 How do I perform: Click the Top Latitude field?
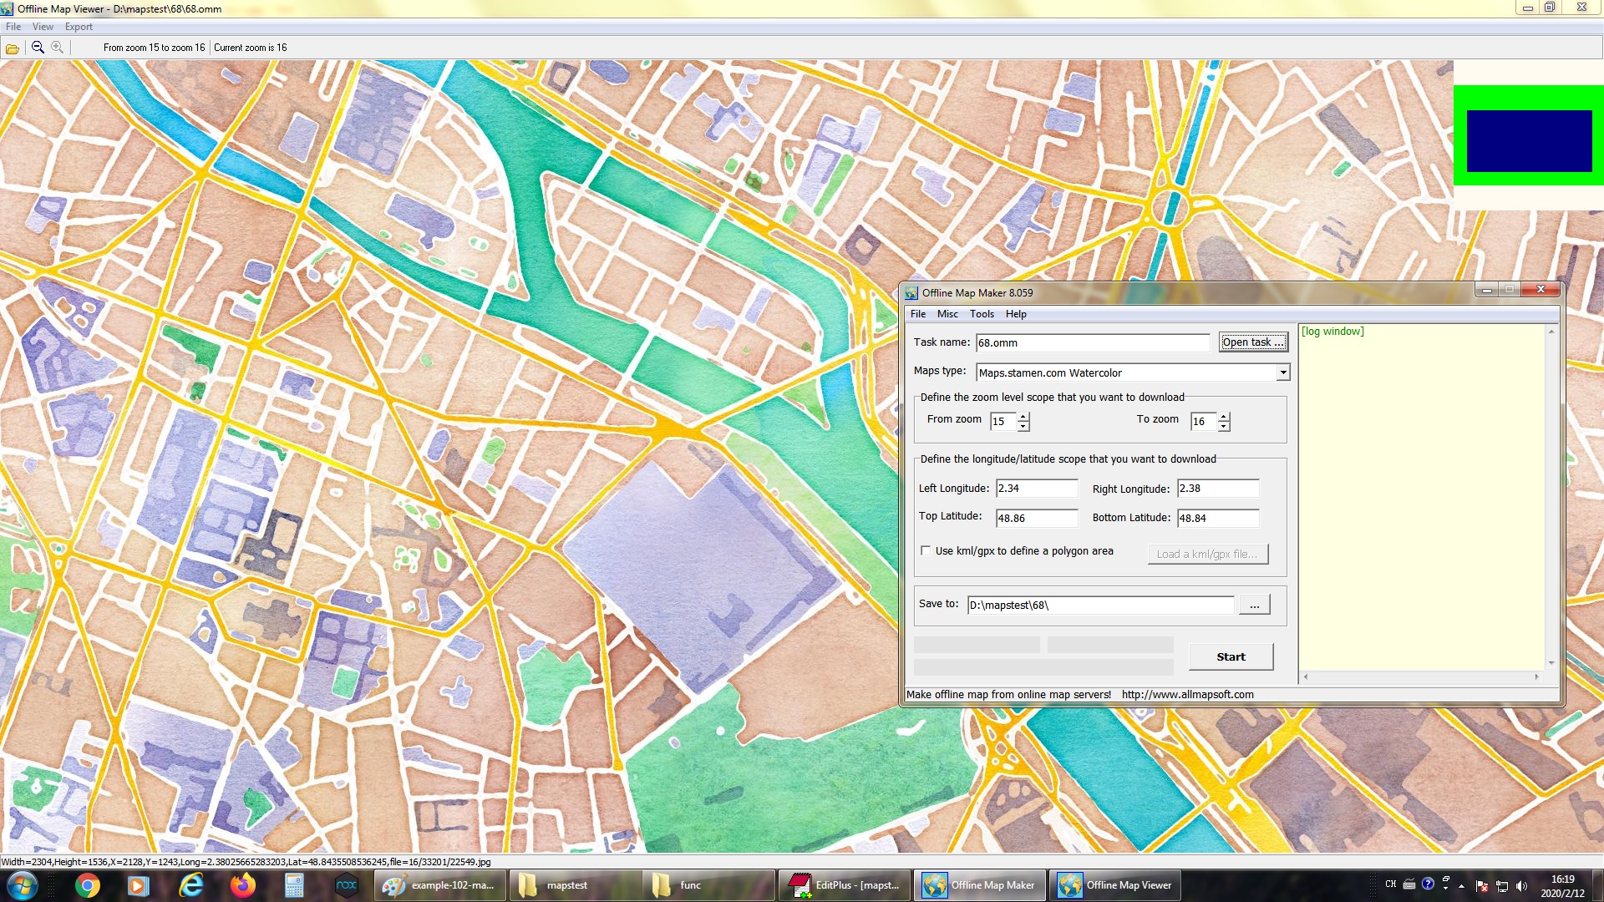pos(1037,518)
